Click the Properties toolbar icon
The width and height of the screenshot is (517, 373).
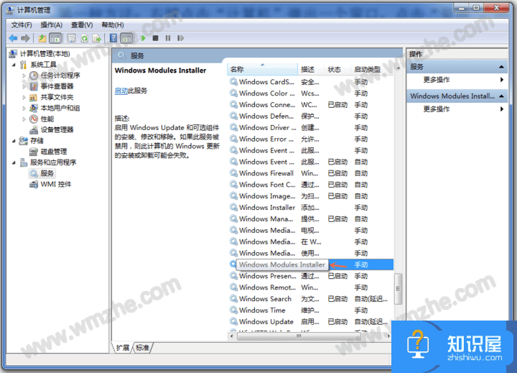click(71, 38)
